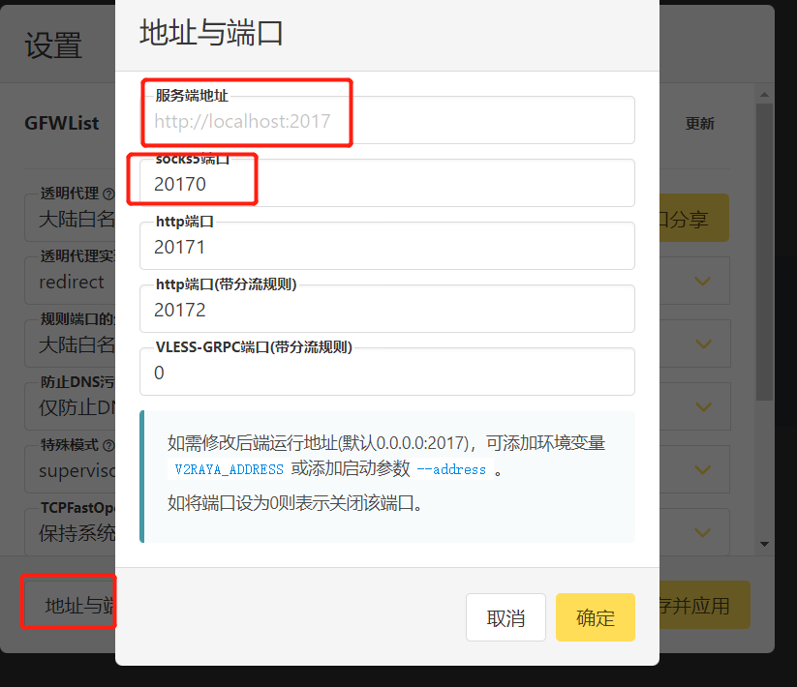Focus the VLESS-GRPC端口 input field
This screenshot has width=797, height=687.
tap(387, 373)
